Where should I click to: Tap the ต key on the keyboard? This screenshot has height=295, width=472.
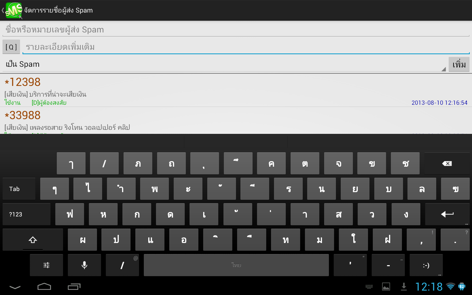[305, 163]
